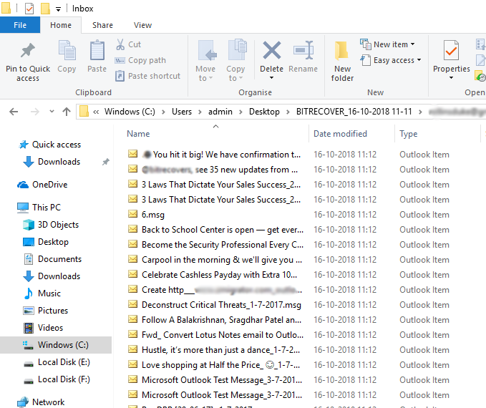Select "You hit it big!" message file

222,155
